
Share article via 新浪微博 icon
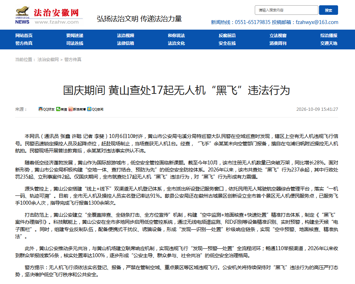coord(77,109)
